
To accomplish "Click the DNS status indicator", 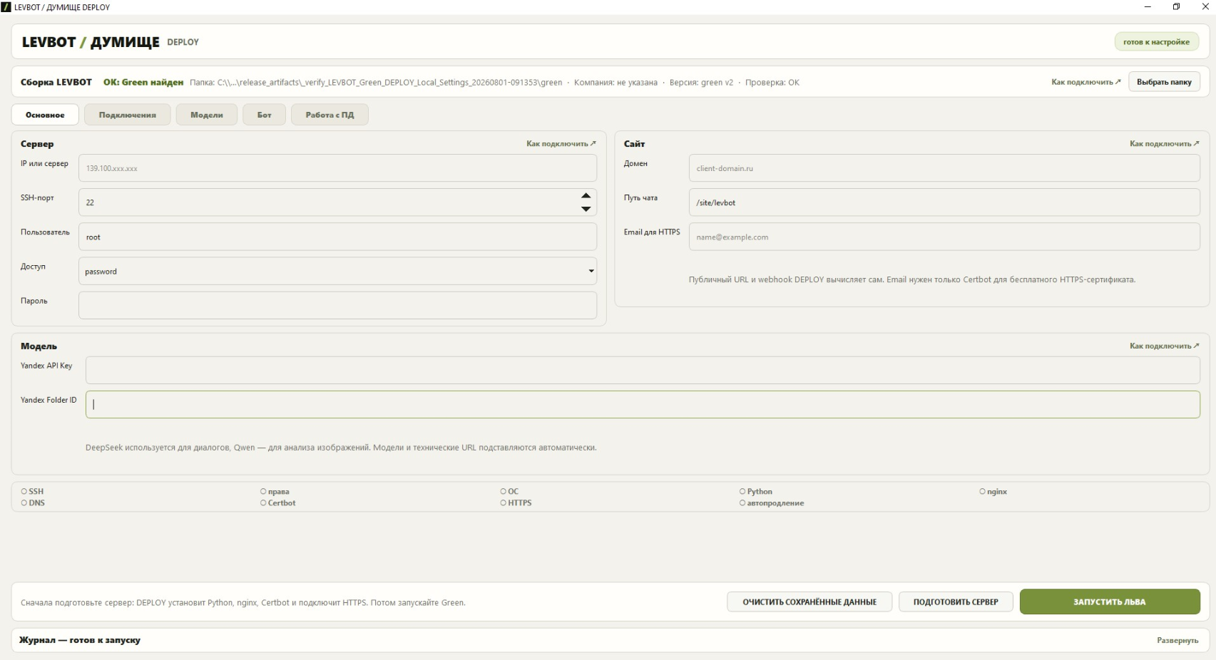I will [33, 503].
